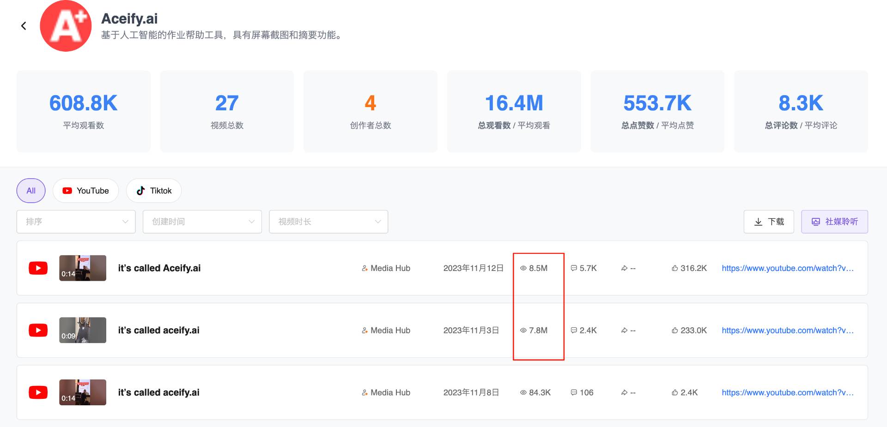Click the YouTube icon in the November 3 row
The width and height of the screenshot is (887, 427).
tap(38, 331)
